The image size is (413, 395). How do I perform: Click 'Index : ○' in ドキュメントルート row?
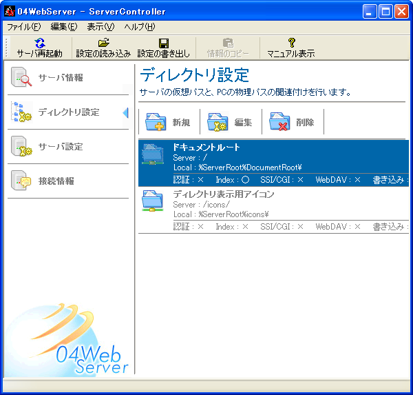coord(233,180)
